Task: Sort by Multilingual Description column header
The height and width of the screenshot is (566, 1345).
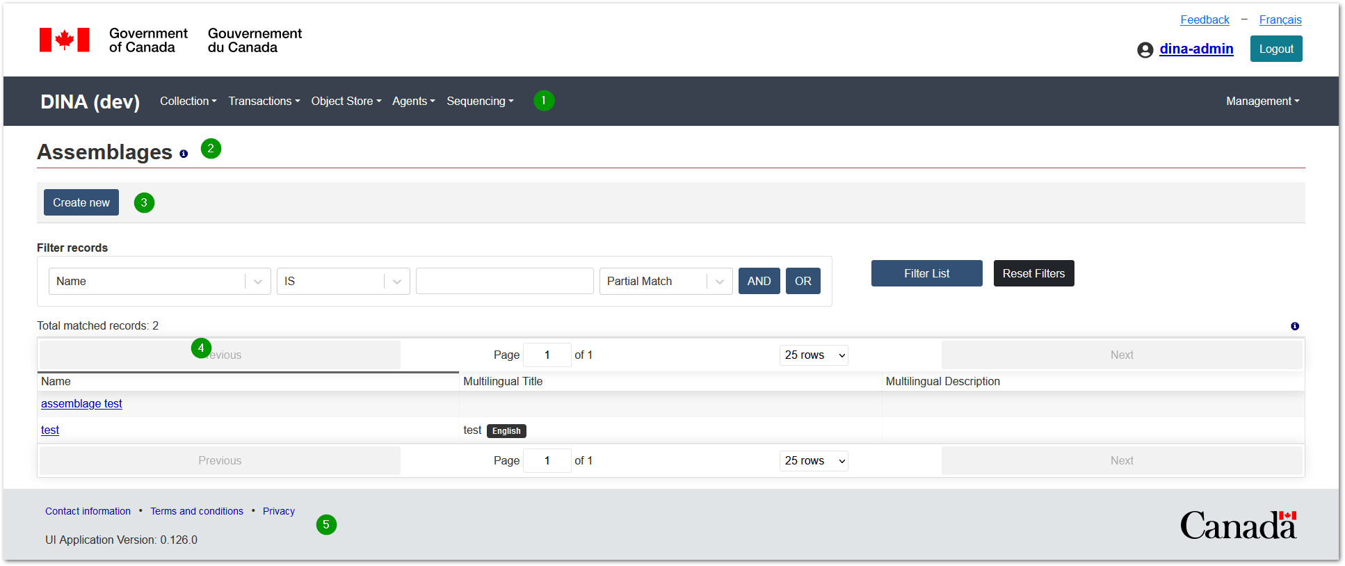Action: pyautogui.click(x=1093, y=381)
